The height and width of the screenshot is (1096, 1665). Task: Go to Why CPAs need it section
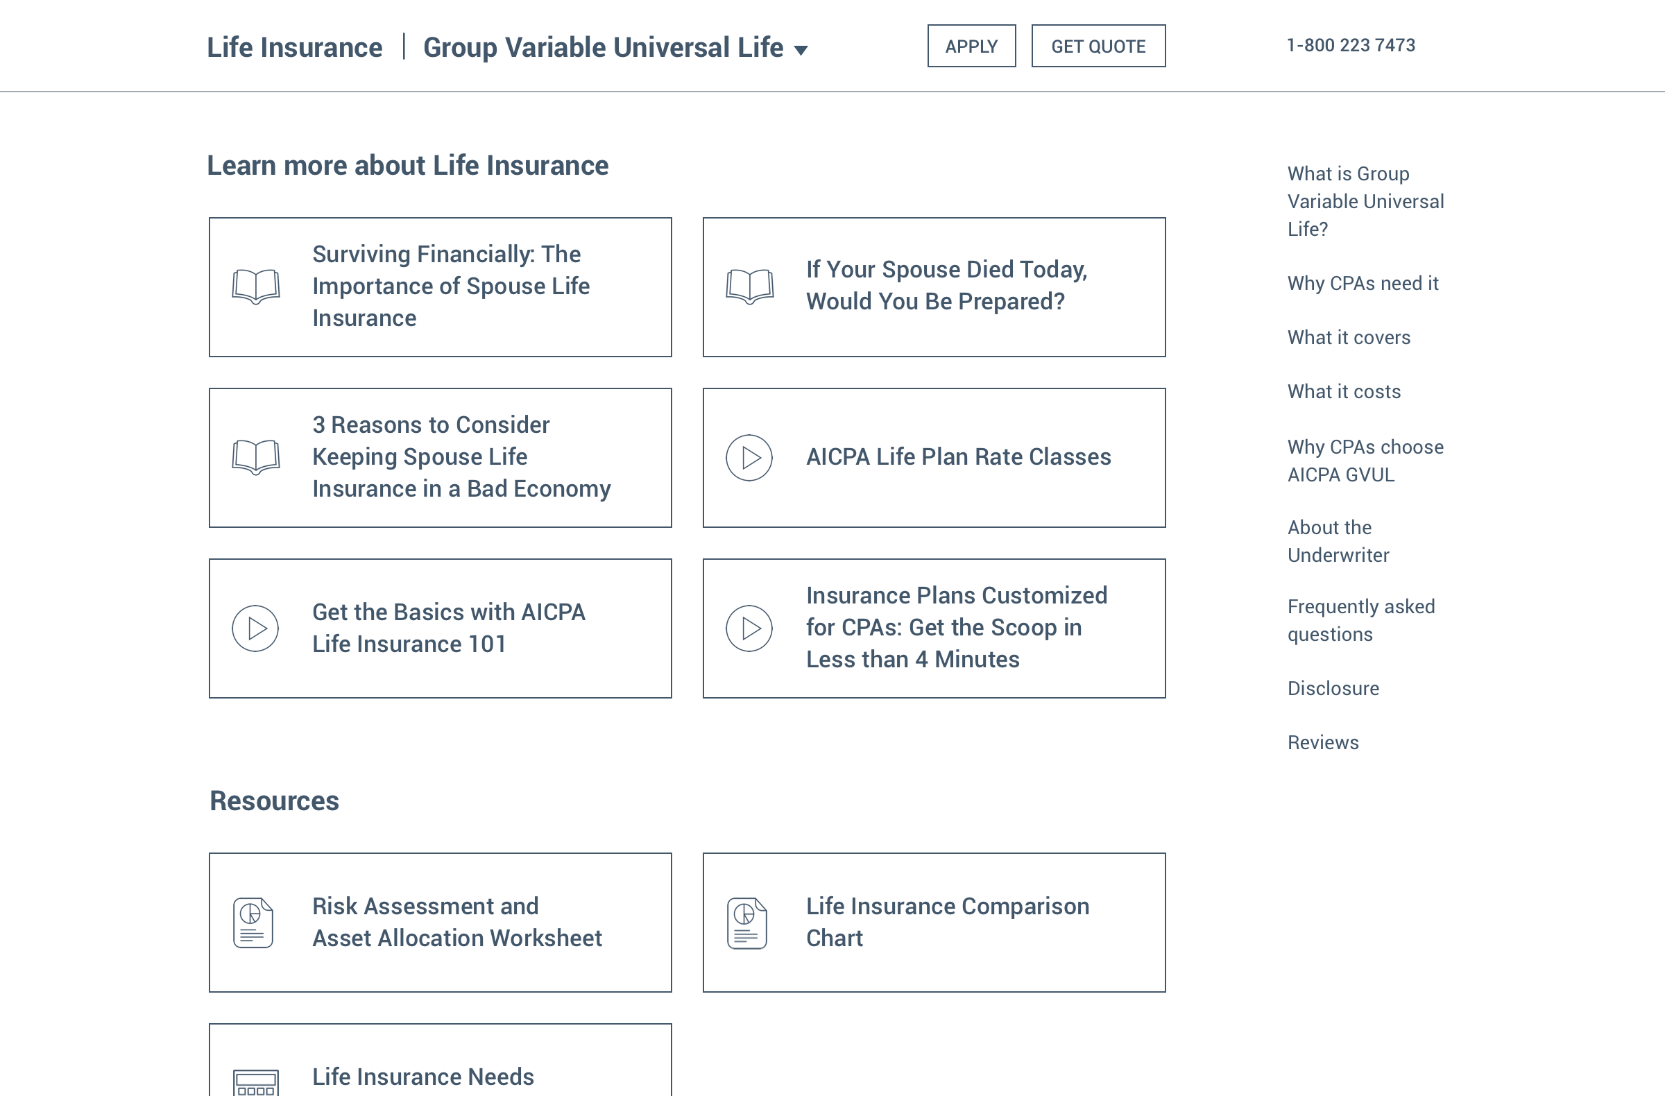[1362, 283]
